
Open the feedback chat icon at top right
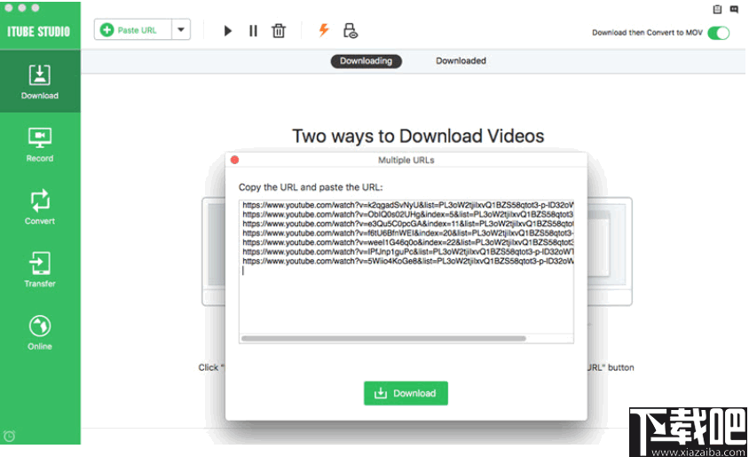coord(734,9)
